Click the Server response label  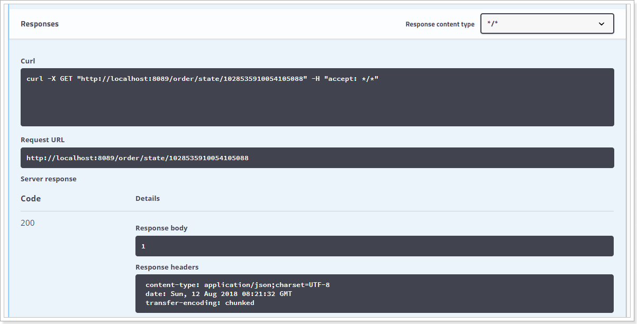(49, 179)
